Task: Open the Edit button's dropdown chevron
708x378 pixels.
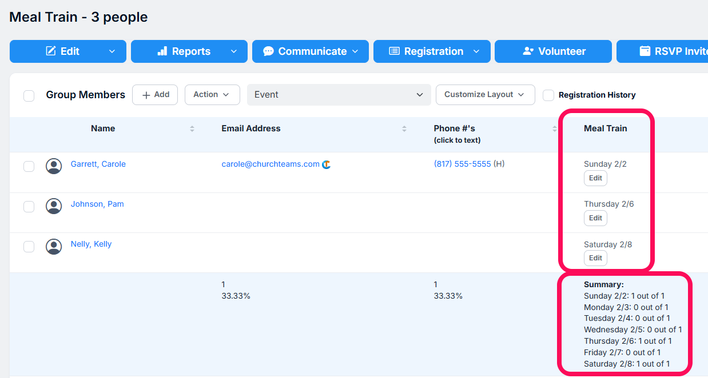Action: [x=112, y=51]
